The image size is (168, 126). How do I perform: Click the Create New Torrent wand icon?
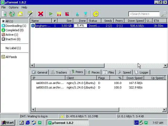coord(30,14)
